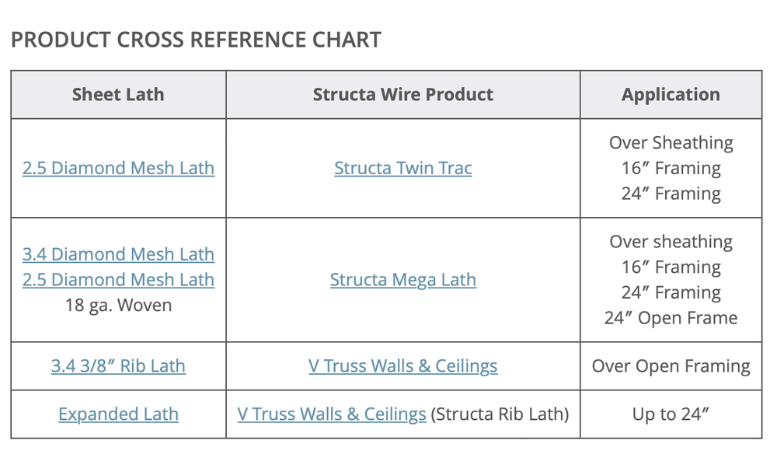
Task: Click the Expanded Lath link
Action: (118, 414)
